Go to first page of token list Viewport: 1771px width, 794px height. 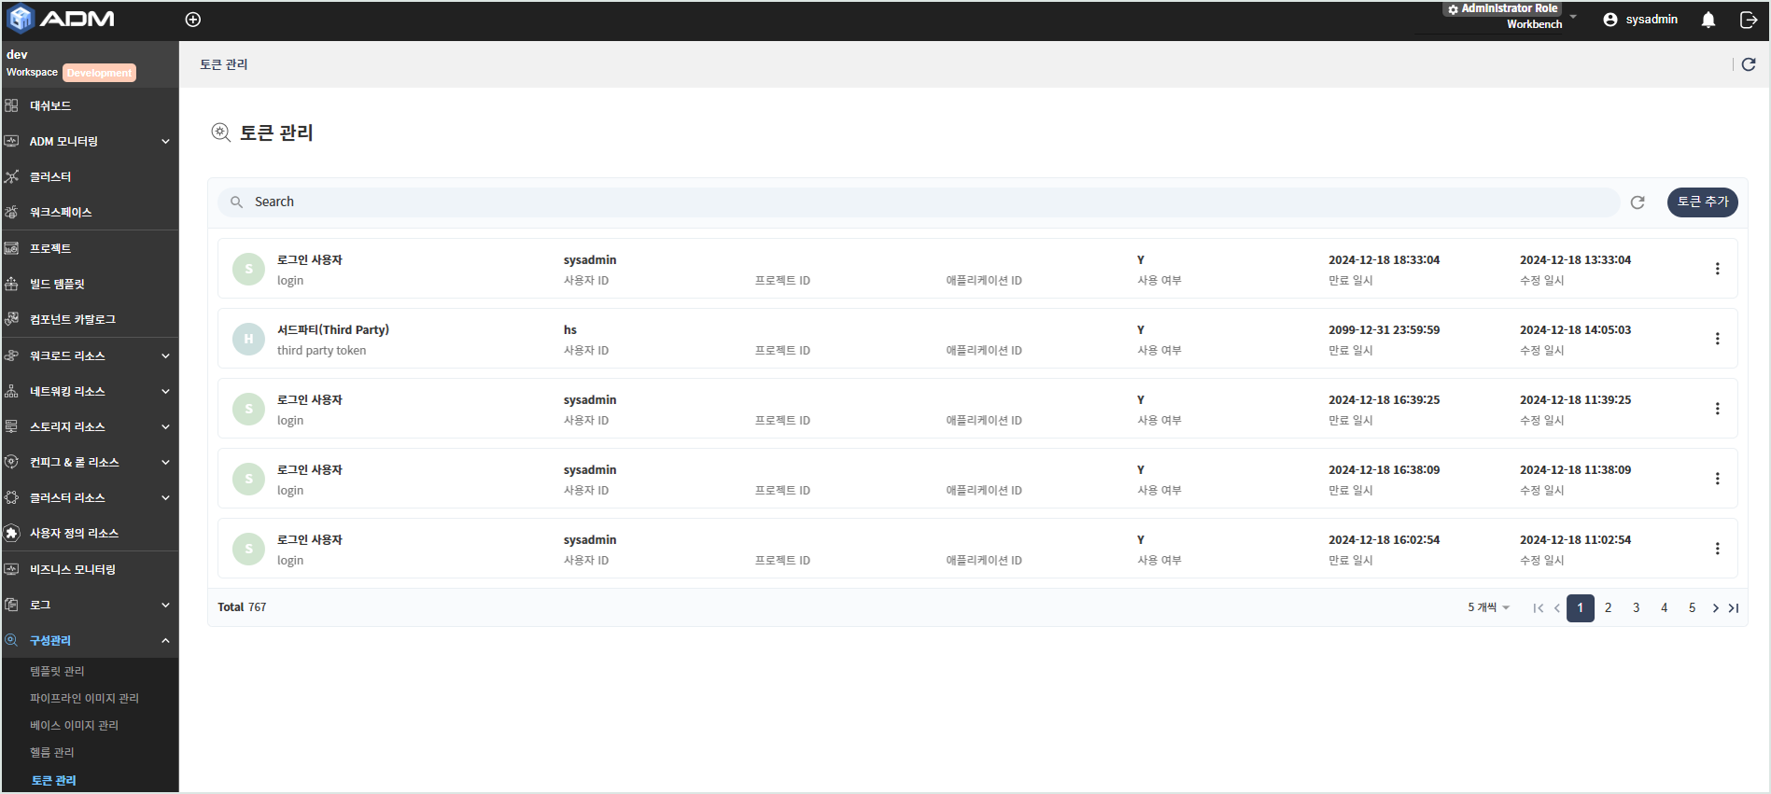(x=1538, y=608)
